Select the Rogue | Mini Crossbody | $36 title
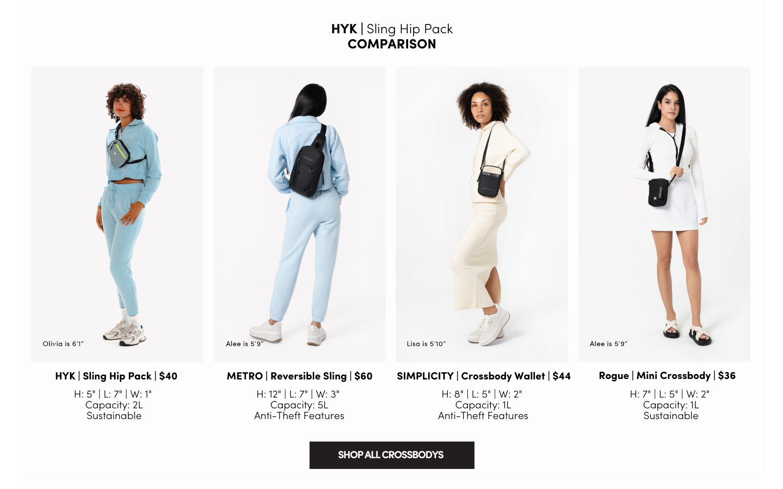Image resolution: width=783 pixels, height=489 pixels. coord(667,376)
